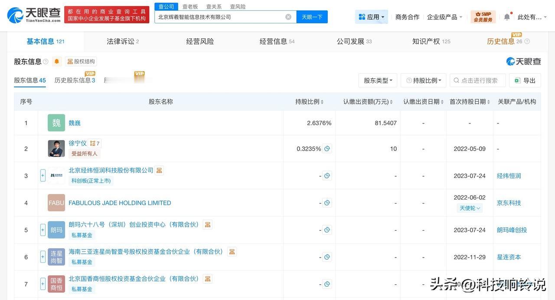This screenshot has width=555, height=300.
Task: Open the 股东类型 filter dropdown
Action: click(x=378, y=81)
